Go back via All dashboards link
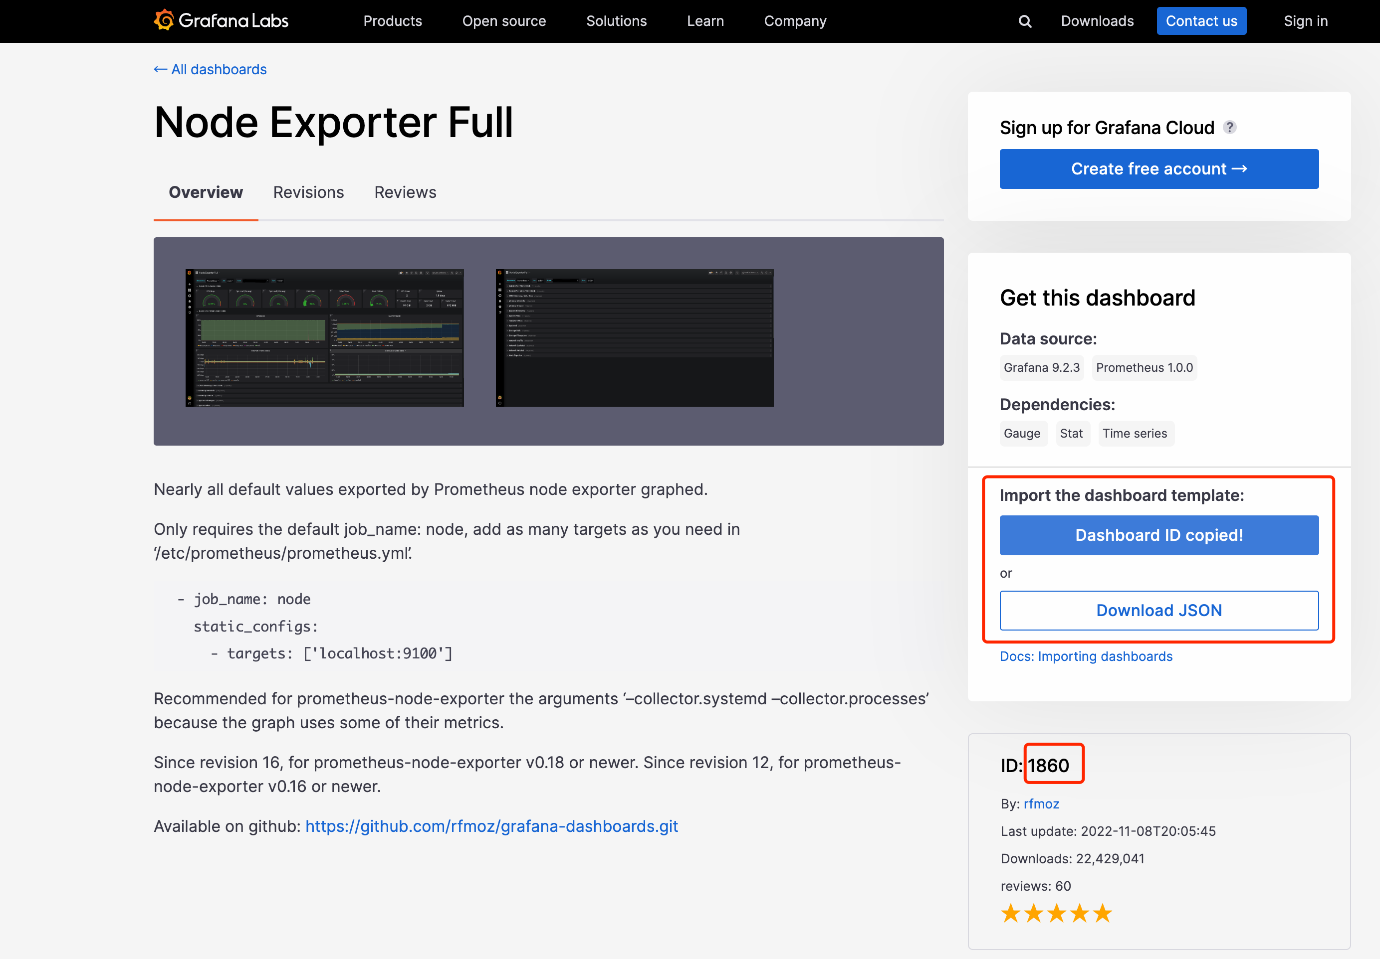The image size is (1380, 959). (211, 69)
